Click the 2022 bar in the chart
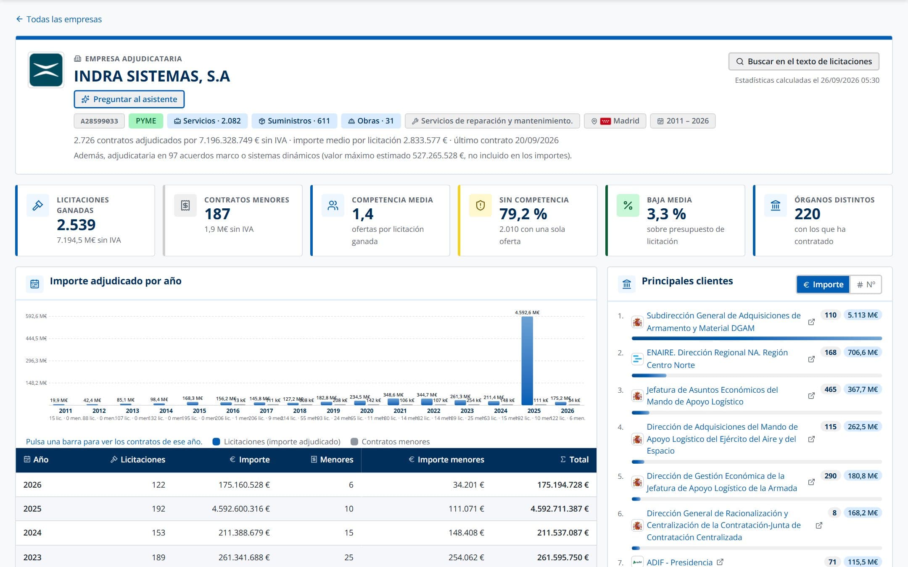 427,402
